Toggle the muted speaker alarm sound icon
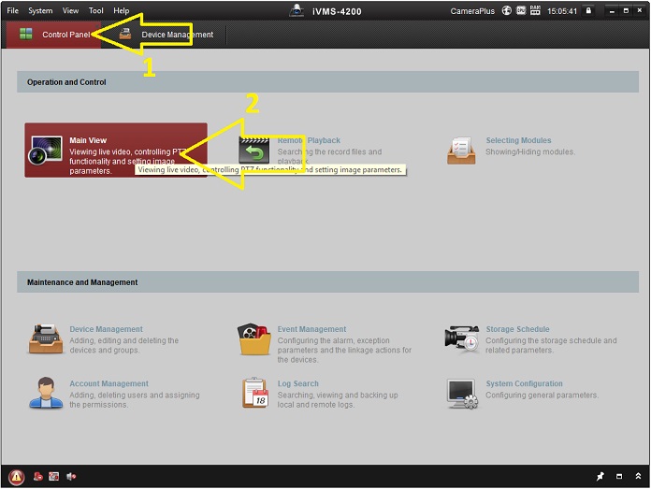The image size is (651, 489). pos(71,477)
